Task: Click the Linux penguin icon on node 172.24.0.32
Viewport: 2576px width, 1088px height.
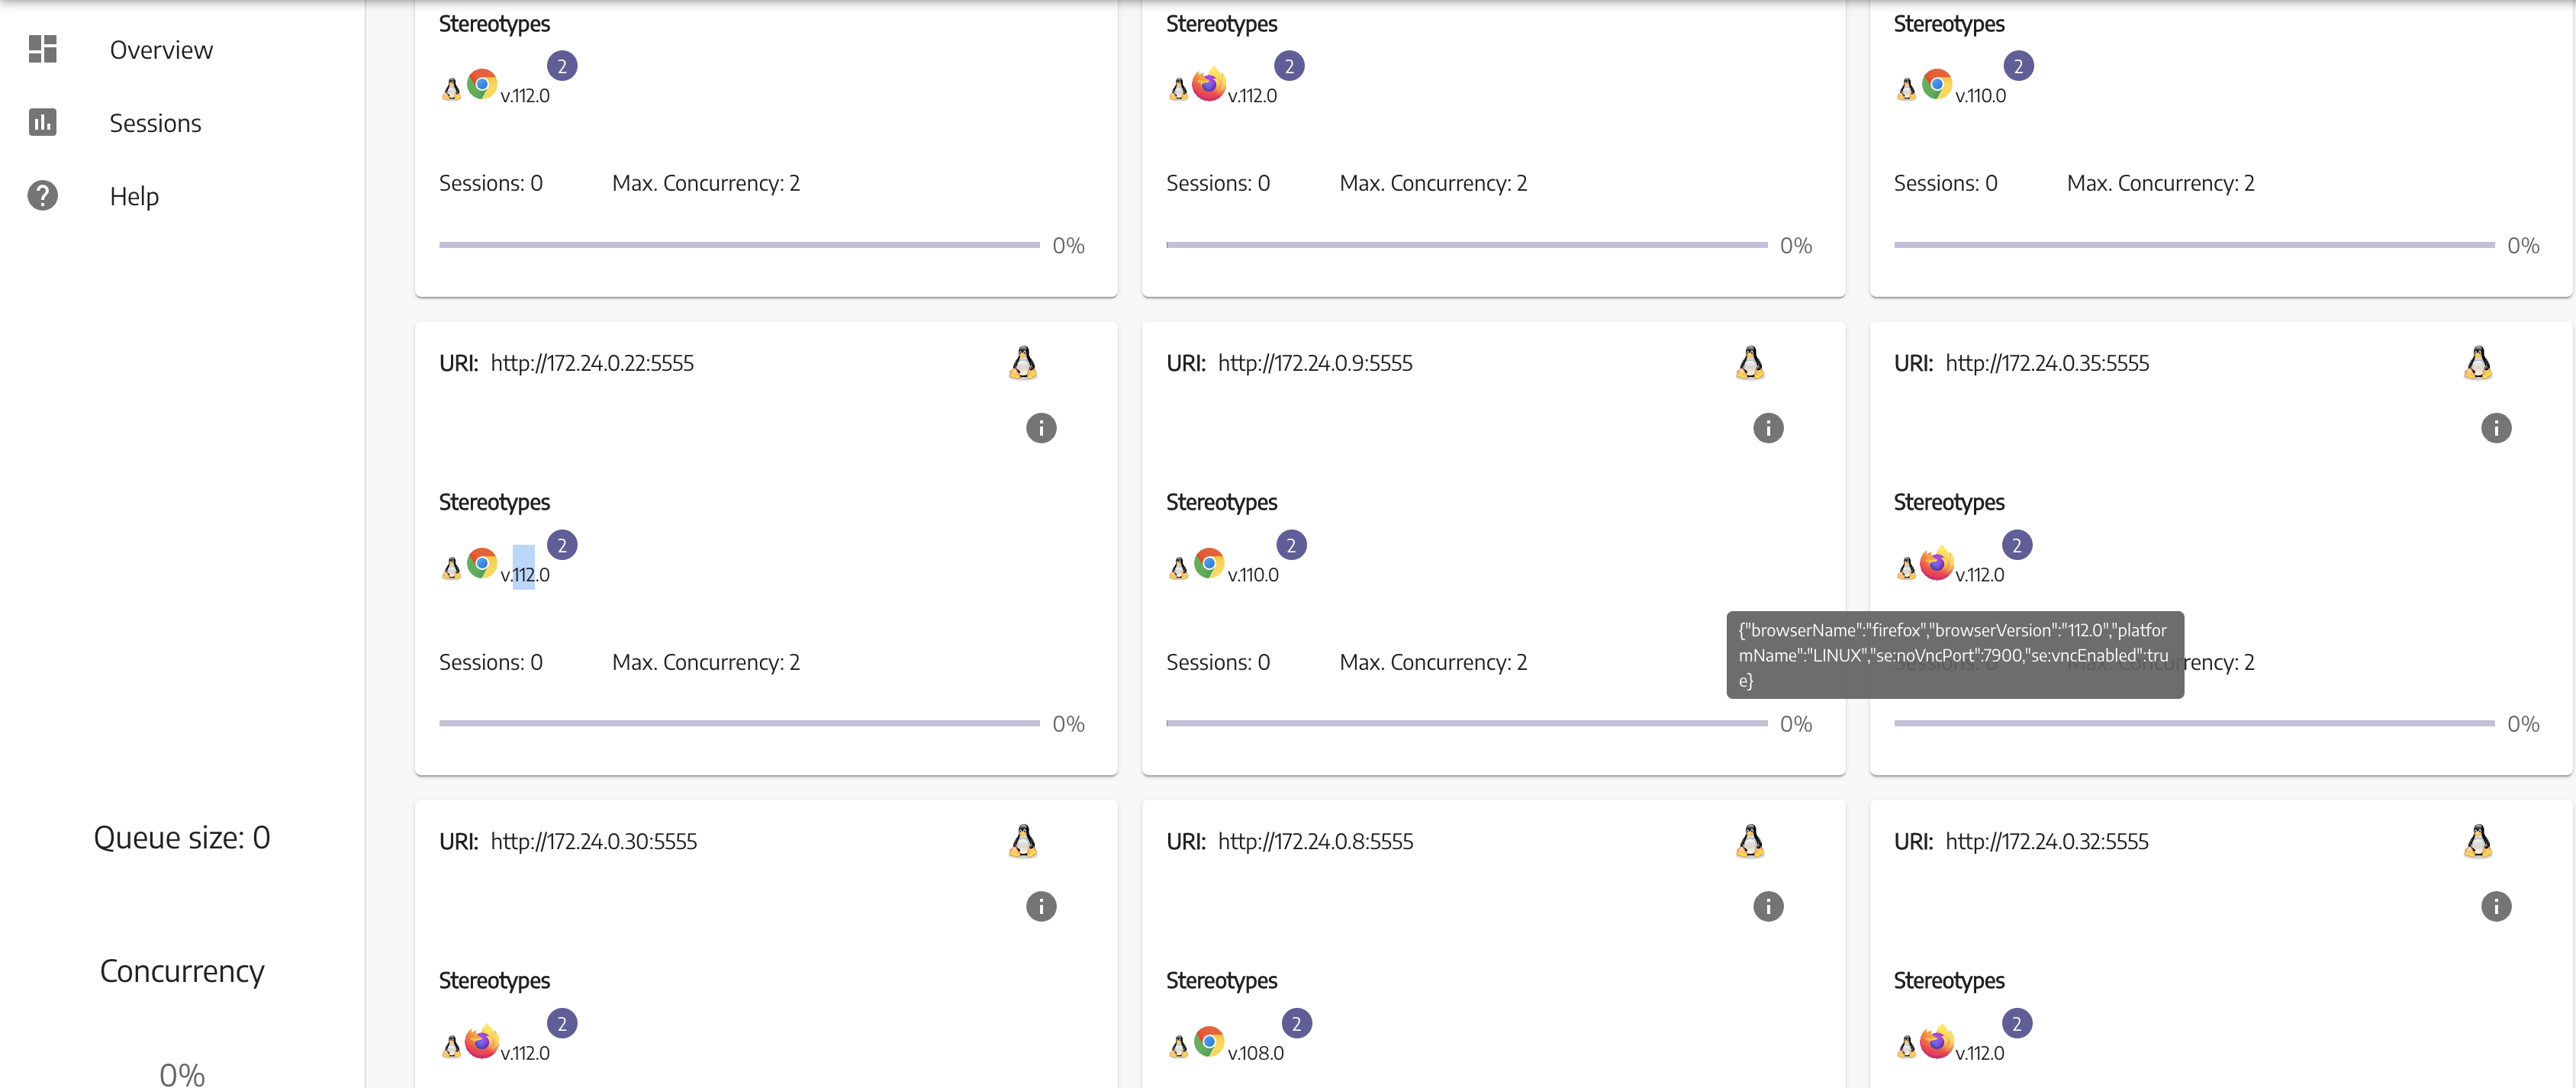Action: (2480, 840)
